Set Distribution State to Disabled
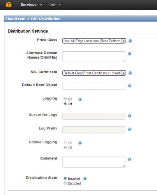This screenshot has width=157, height=195. click(65, 183)
